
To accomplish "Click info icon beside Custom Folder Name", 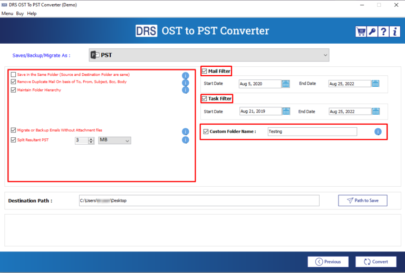I will 378,132.
